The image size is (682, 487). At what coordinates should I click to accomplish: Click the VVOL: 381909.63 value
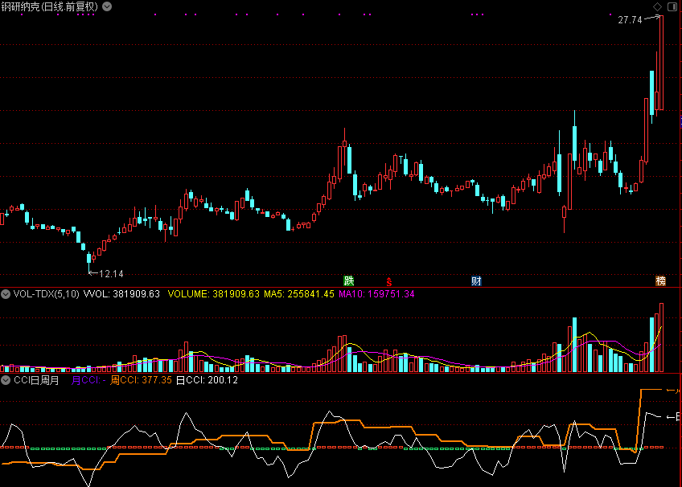pyautogui.click(x=121, y=294)
